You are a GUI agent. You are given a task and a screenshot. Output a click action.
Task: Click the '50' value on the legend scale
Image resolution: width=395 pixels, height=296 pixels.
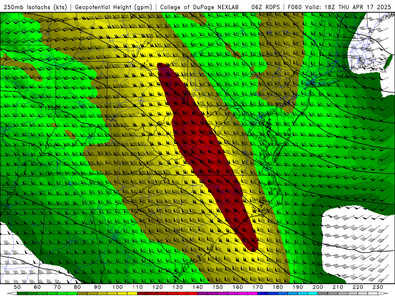pyautogui.click(x=17, y=287)
